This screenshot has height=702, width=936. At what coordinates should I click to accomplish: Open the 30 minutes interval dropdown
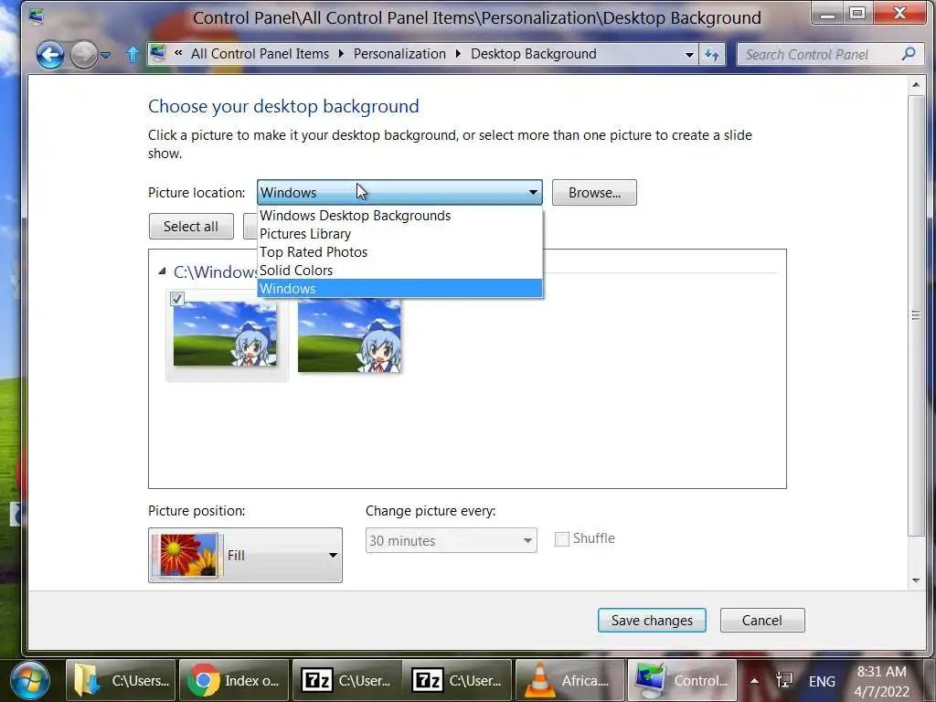point(452,540)
